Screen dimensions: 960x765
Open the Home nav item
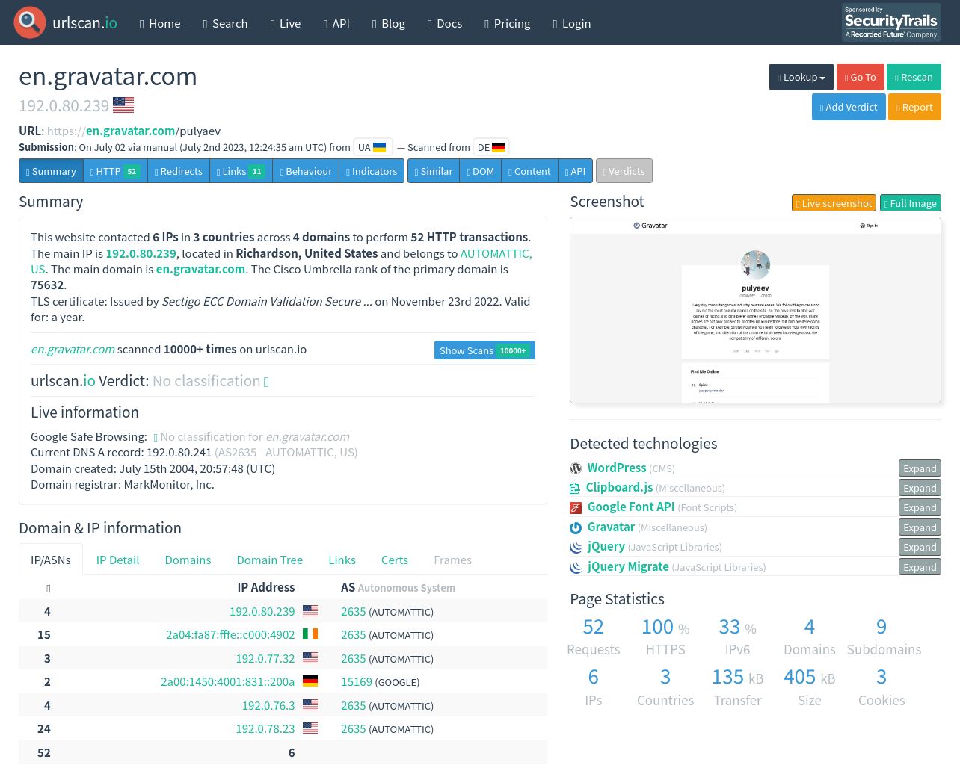(160, 23)
